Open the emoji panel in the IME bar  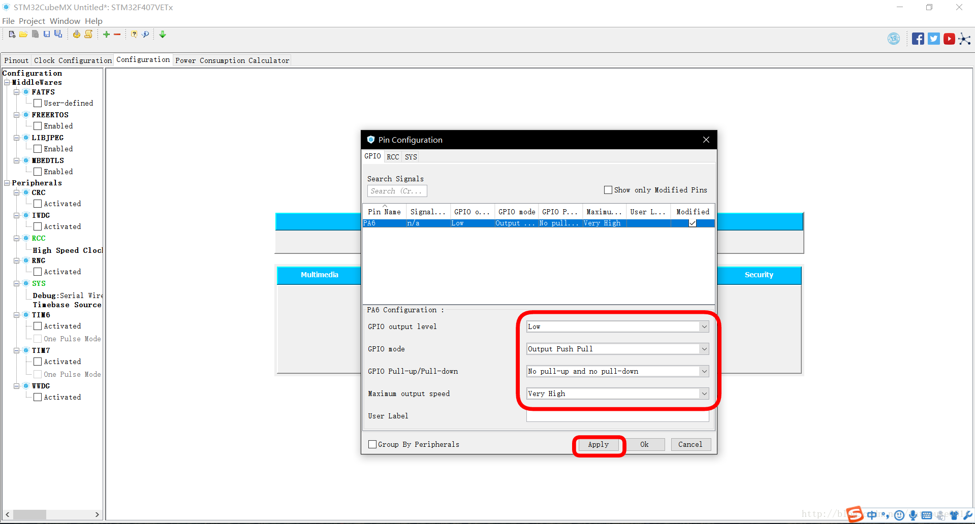coord(899,515)
